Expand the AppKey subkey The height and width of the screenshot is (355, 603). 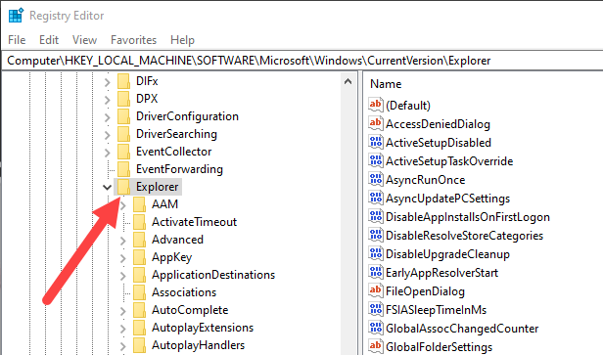click(123, 258)
